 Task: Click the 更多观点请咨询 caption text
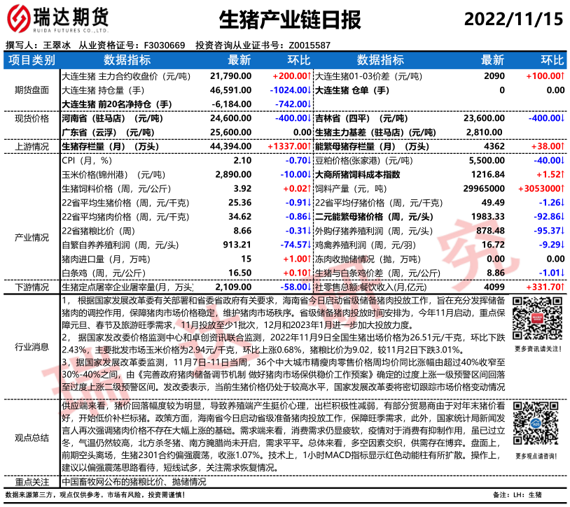(x=537, y=455)
